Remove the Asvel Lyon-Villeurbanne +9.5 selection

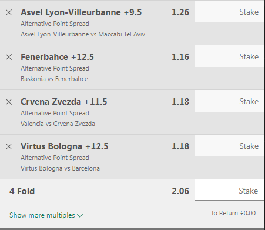[9, 12]
